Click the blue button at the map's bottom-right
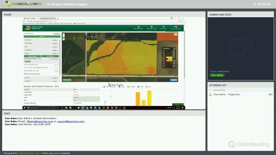The image size is (276, 155). coord(173,80)
